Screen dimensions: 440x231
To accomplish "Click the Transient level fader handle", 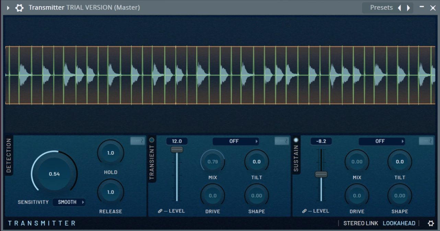I will (177, 149).
